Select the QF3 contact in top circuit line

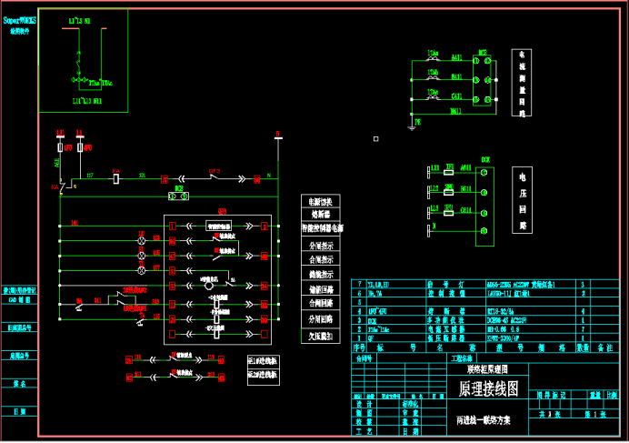click(215, 176)
